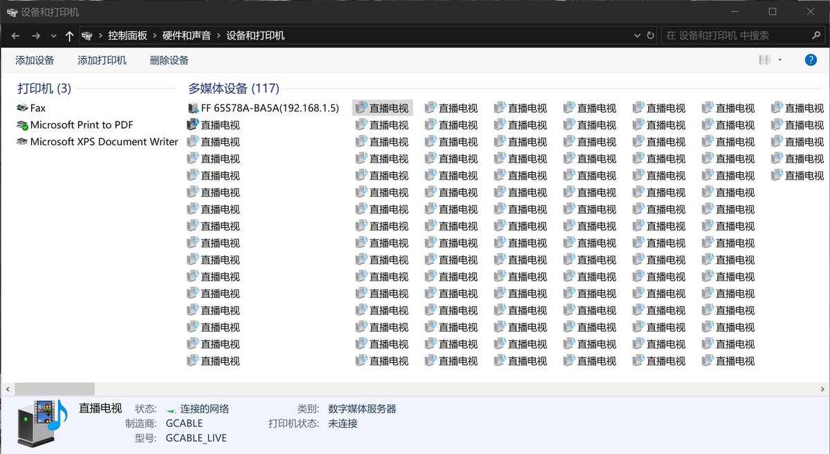Viewport: 830px width, 454px height.
Task: Minimize the 设备和打印机 window
Action: (x=735, y=12)
